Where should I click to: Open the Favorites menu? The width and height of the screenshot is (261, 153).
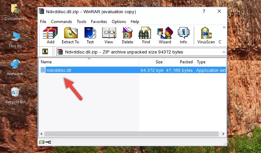point(99,22)
